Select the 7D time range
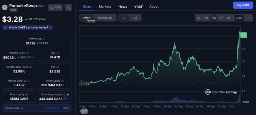The width and height of the screenshot is (256, 115). click(206, 18)
